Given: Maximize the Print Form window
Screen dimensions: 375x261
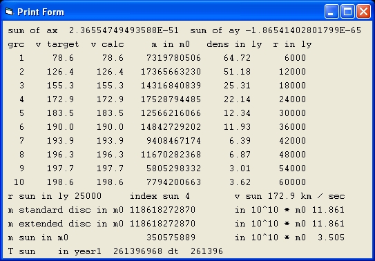Looking at the screenshot, I should point(347,11).
